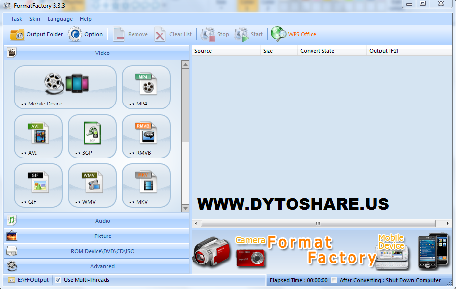This screenshot has height=289, width=456.
Task: Click the WPS Office link text
Action: click(302, 34)
